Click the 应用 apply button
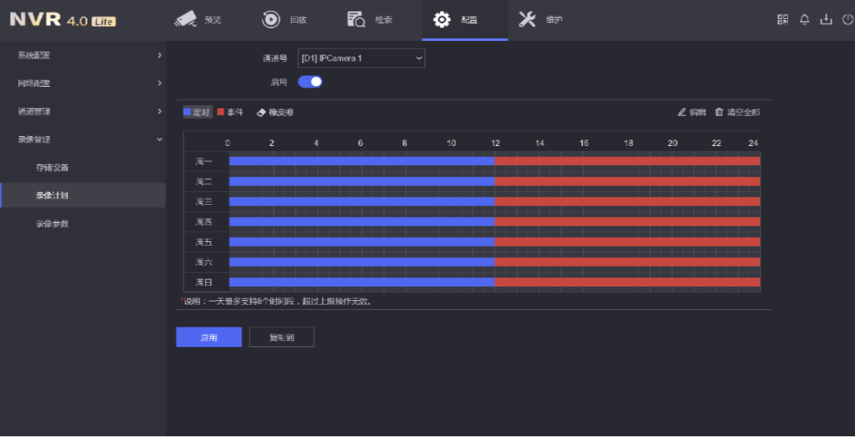The height and width of the screenshot is (437, 855). point(208,337)
